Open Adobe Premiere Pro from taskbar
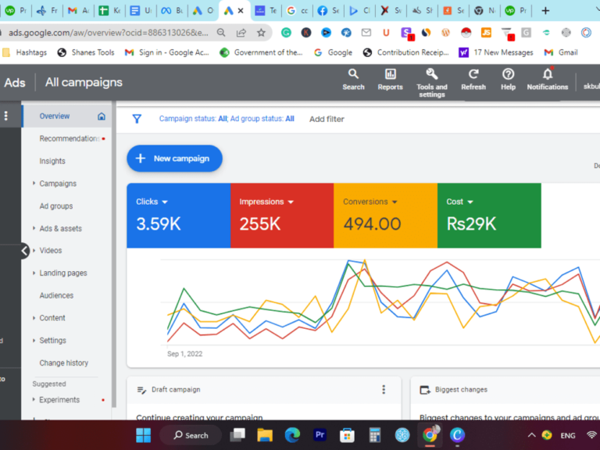The width and height of the screenshot is (600, 450). (320, 435)
